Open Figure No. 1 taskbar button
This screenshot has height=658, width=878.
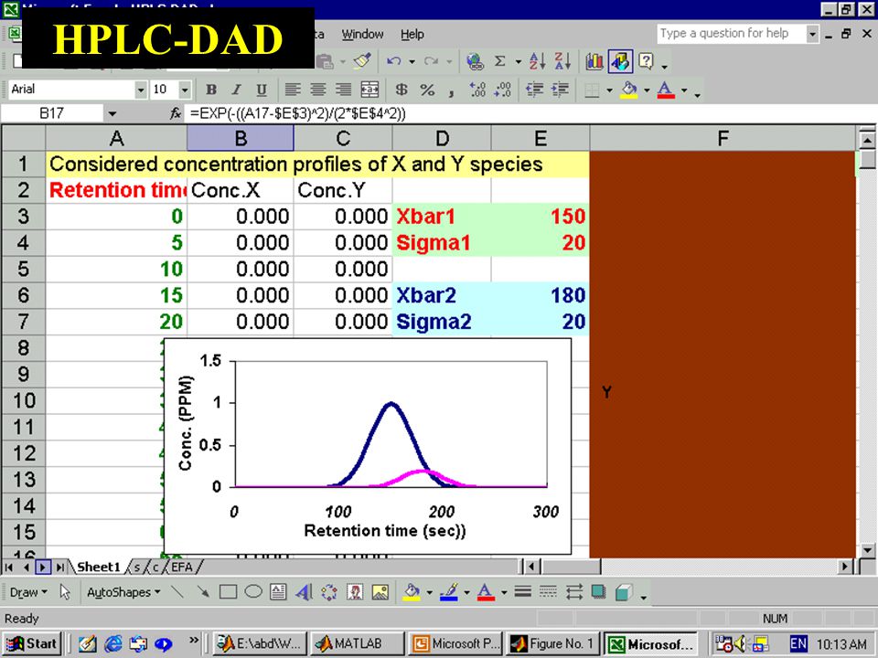(x=552, y=644)
